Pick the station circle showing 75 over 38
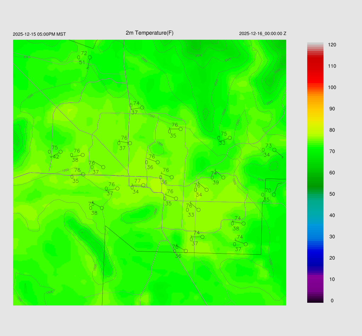Screen dimensions: 362x336 (102, 208)
